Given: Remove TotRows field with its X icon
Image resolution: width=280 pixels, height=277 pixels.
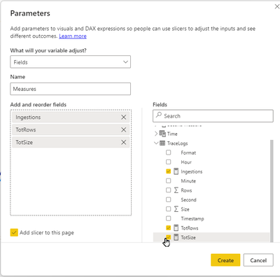Looking at the screenshot, I should (x=124, y=130).
